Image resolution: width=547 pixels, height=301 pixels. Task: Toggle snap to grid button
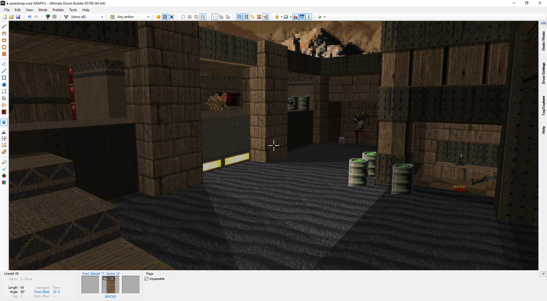click(239, 17)
